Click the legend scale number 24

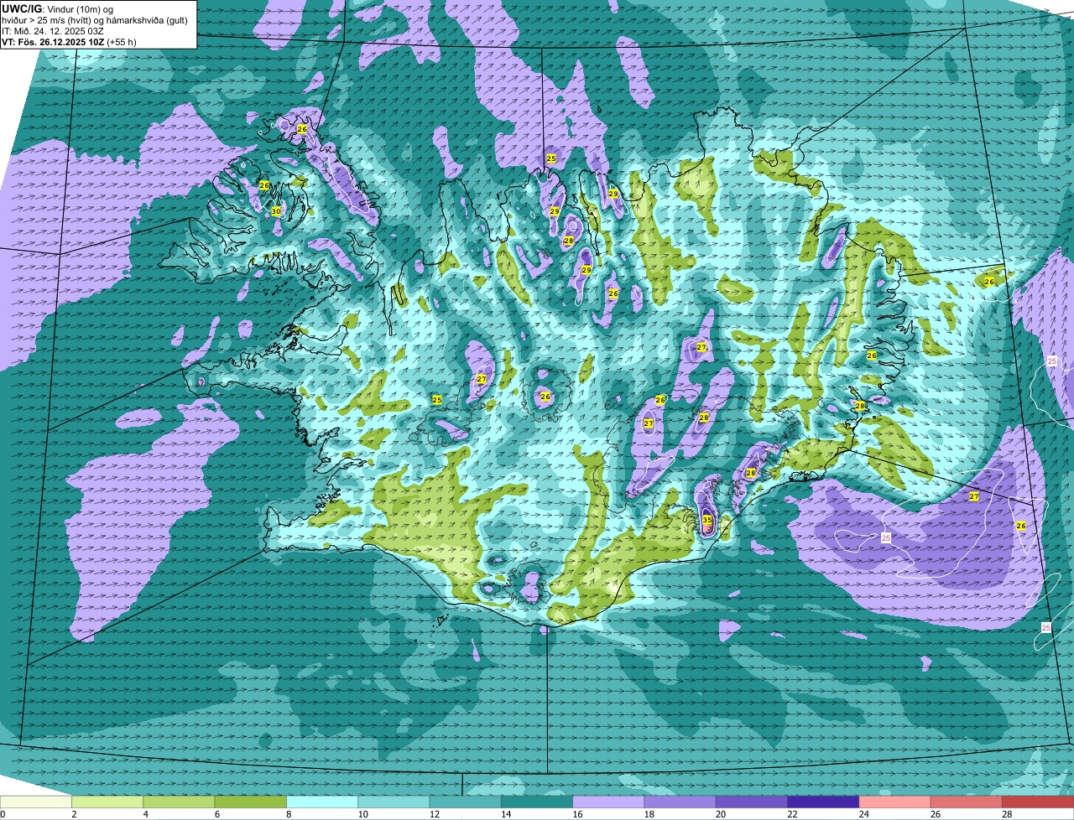pos(863,814)
